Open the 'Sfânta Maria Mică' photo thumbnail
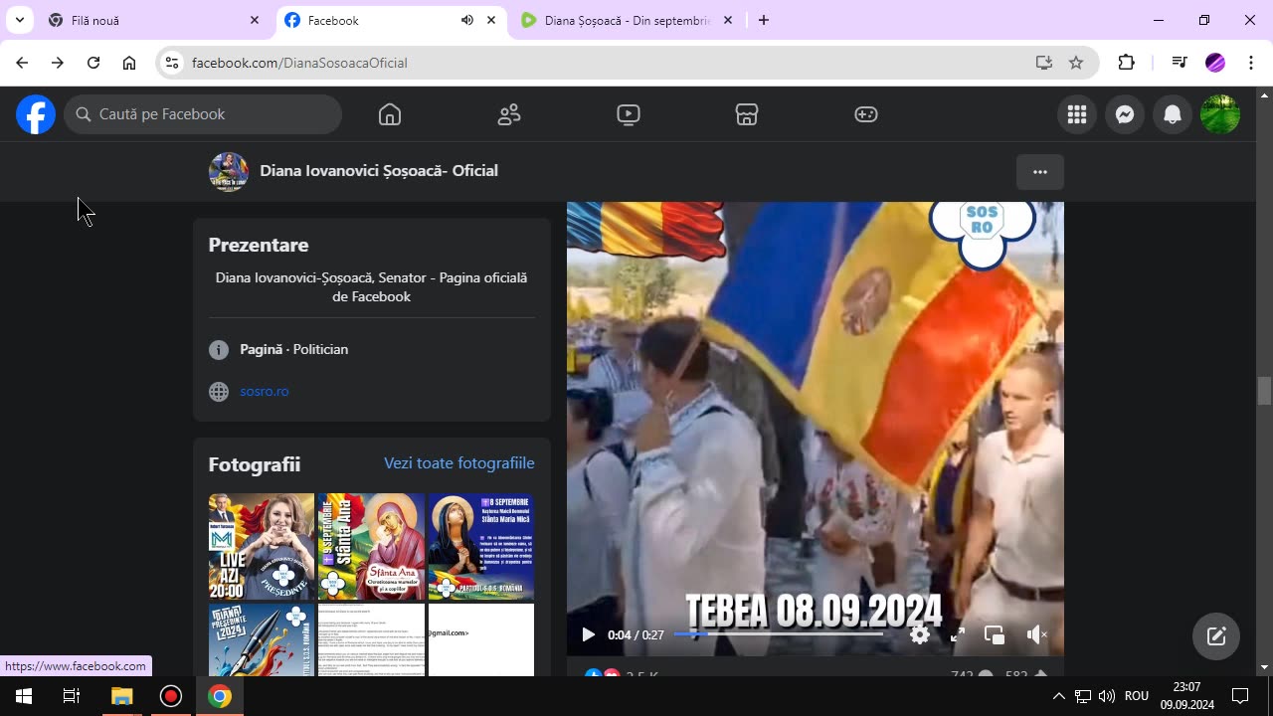This screenshot has width=1273, height=716. pos(481,547)
